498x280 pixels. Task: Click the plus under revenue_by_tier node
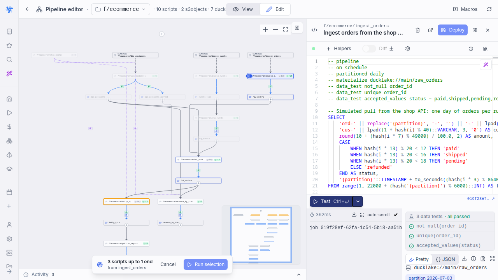[181, 225]
